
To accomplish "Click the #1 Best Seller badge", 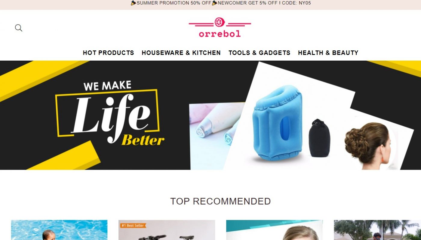I will [133, 225].
